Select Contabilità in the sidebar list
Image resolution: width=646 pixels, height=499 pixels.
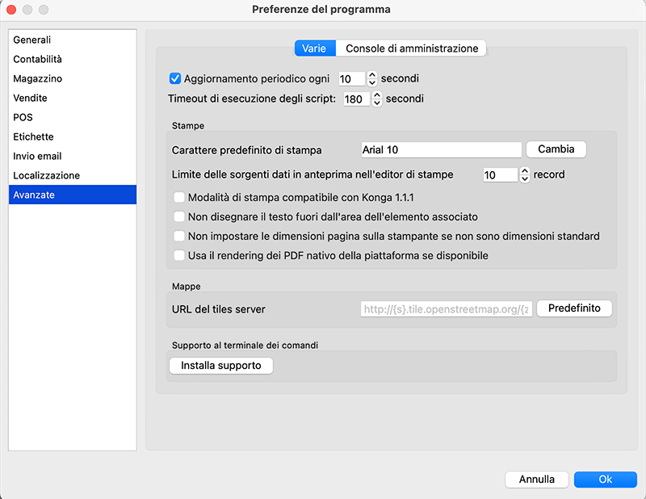[38, 60]
